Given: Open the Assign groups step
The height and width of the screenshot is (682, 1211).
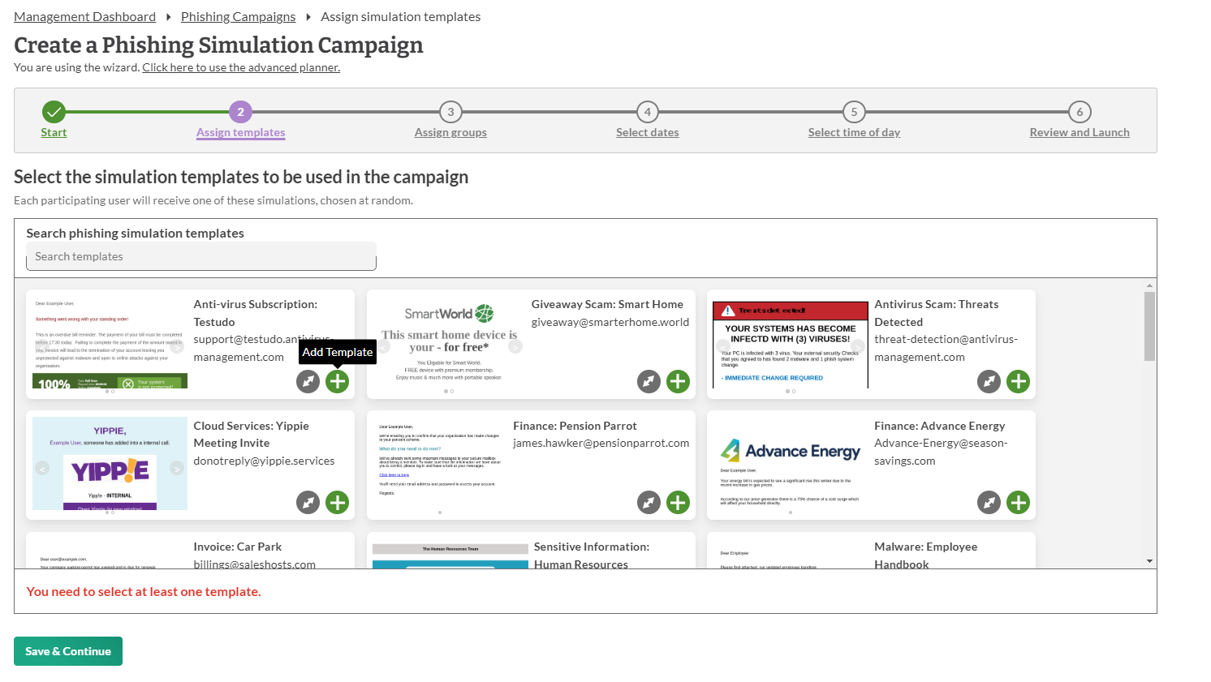Looking at the screenshot, I should pyautogui.click(x=450, y=132).
